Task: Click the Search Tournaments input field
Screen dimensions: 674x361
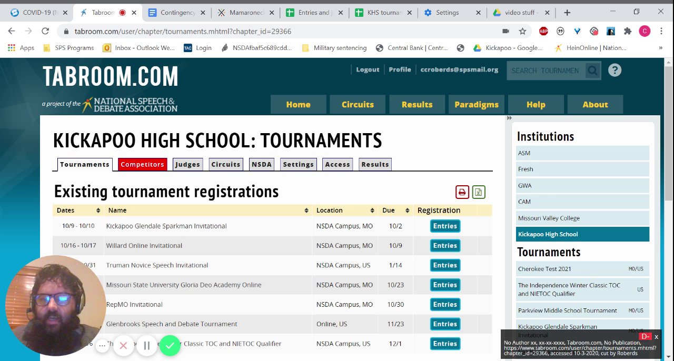Action: (x=546, y=71)
